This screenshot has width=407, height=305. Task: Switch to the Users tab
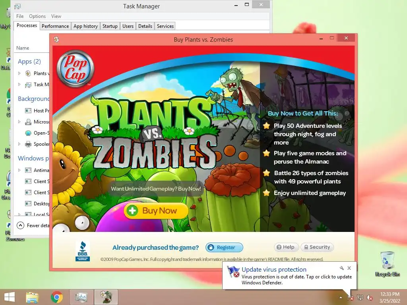[128, 26]
